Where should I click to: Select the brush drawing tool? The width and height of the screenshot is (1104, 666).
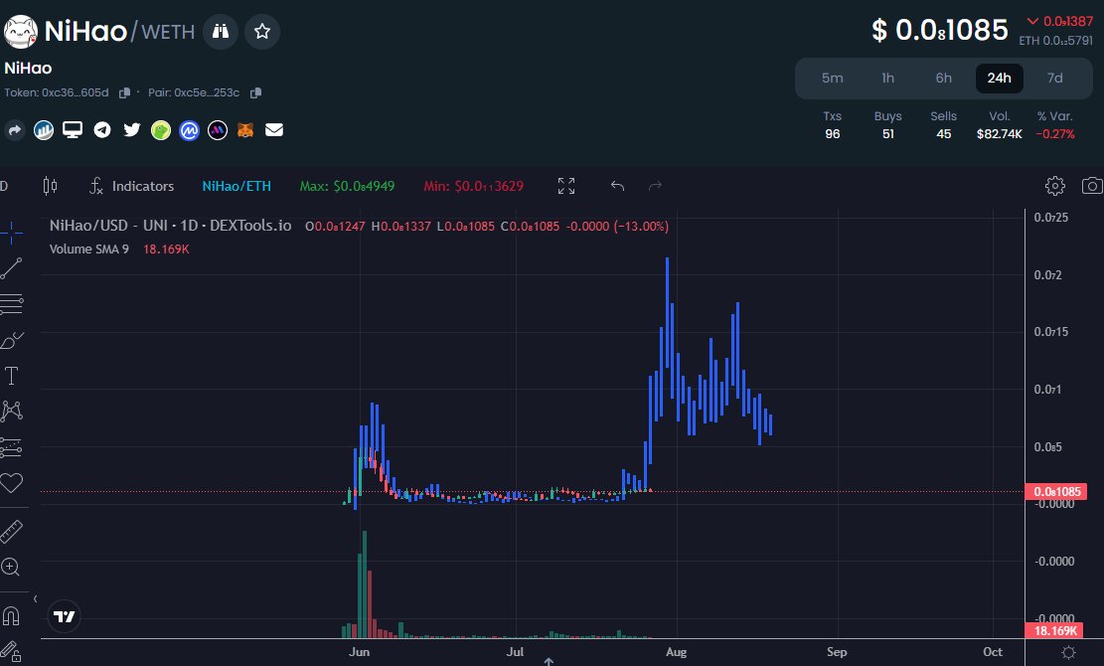(12, 340)
